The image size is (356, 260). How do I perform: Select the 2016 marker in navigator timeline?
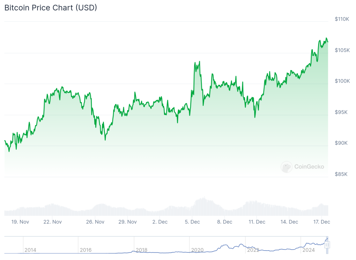click(x=86, y=250)
